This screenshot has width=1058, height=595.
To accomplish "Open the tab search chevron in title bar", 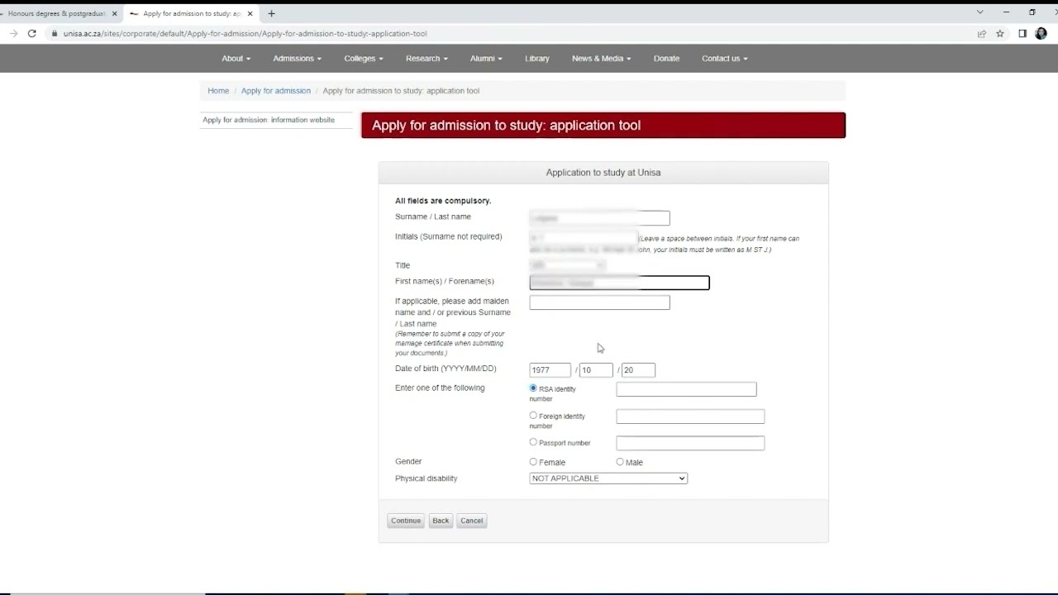I will [x=980, y=12].
